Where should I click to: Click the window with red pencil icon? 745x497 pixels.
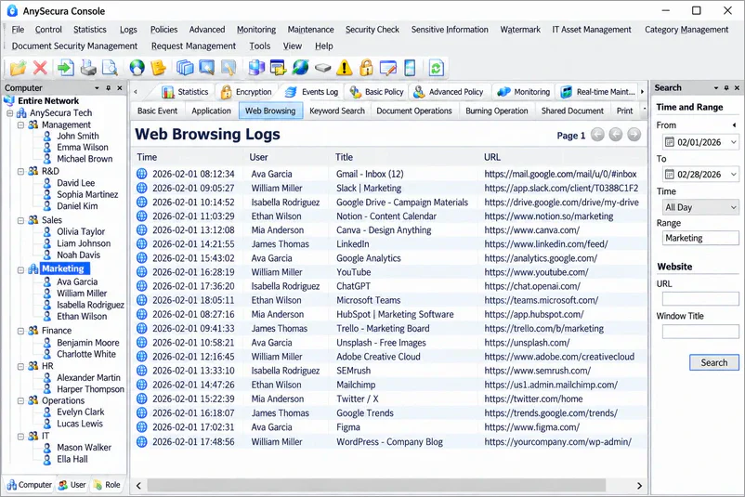(388, 68)
